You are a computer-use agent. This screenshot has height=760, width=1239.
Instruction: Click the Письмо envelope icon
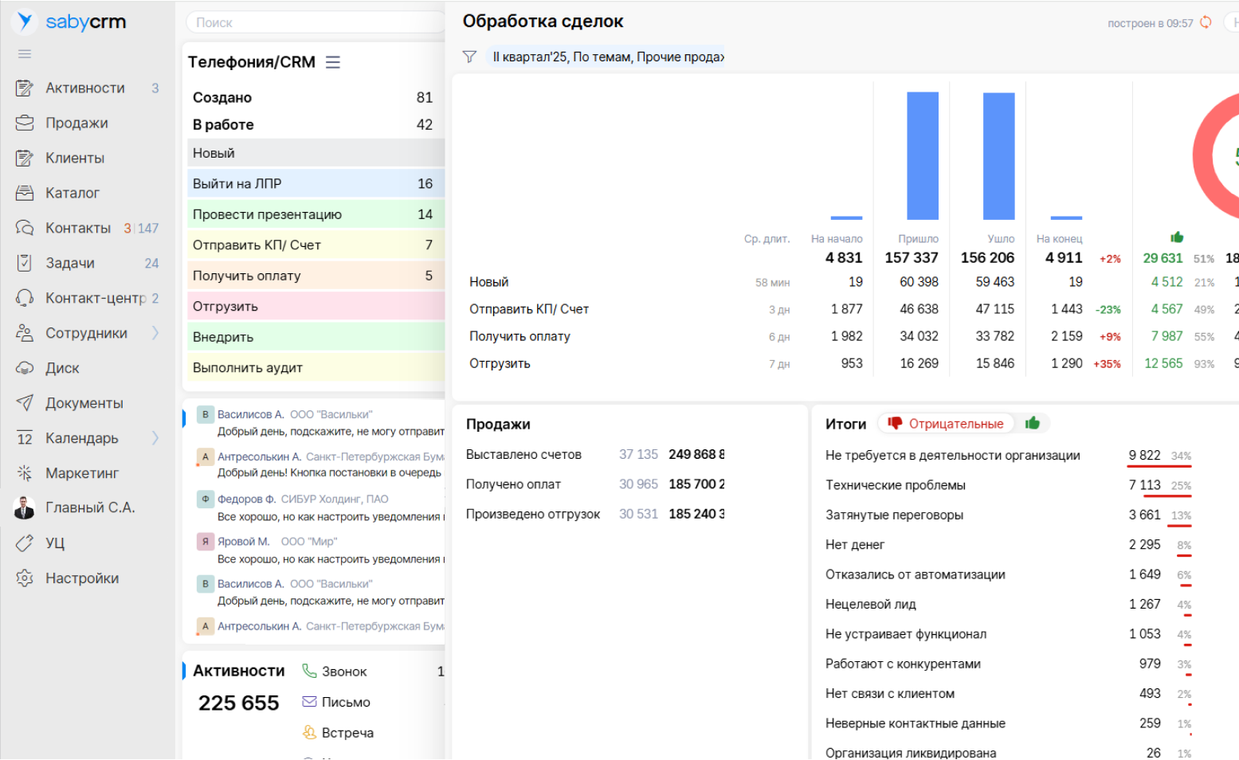click(309, 702)
